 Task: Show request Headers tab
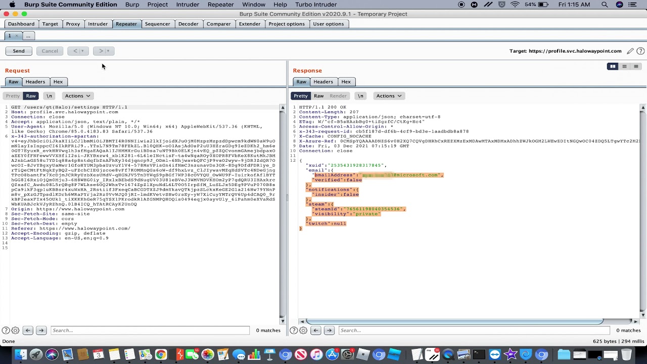point(35,82)
